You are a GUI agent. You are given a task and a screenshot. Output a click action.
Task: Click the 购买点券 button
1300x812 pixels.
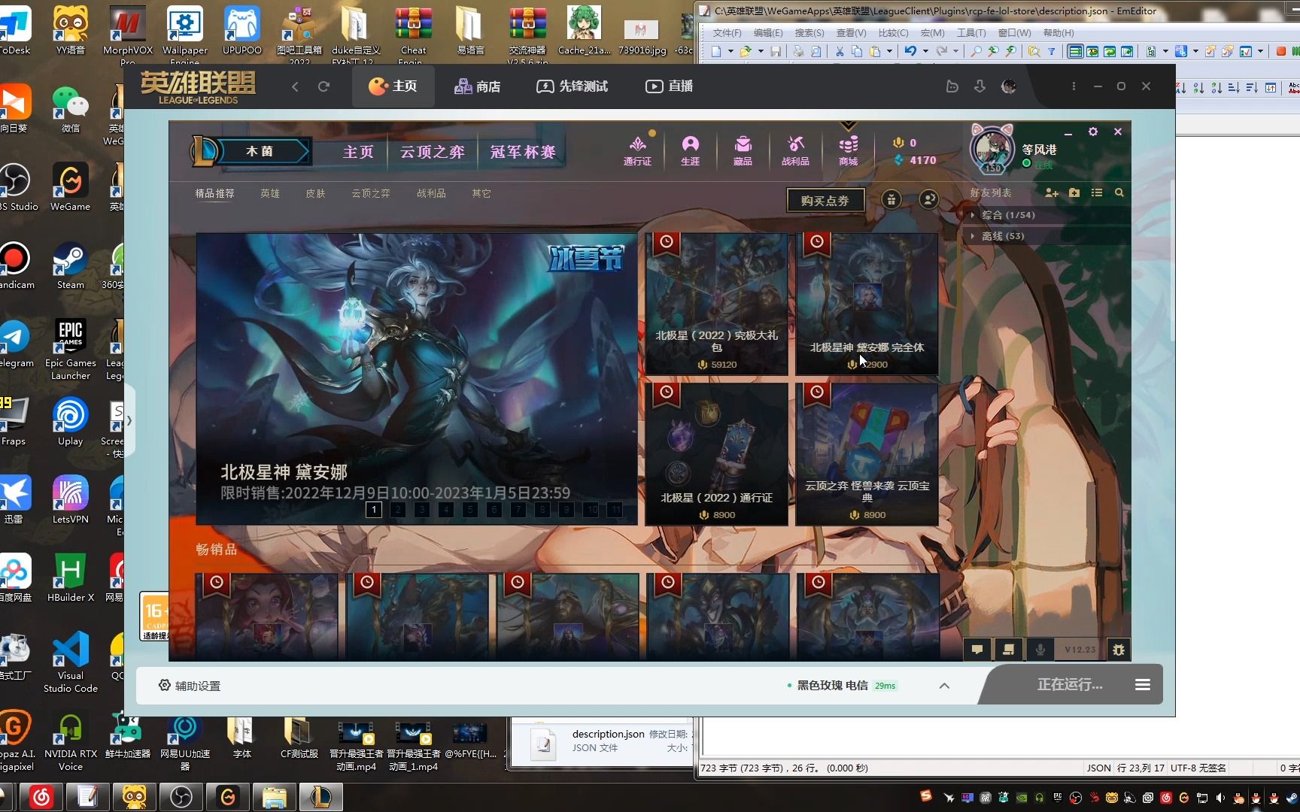(825, 201)
